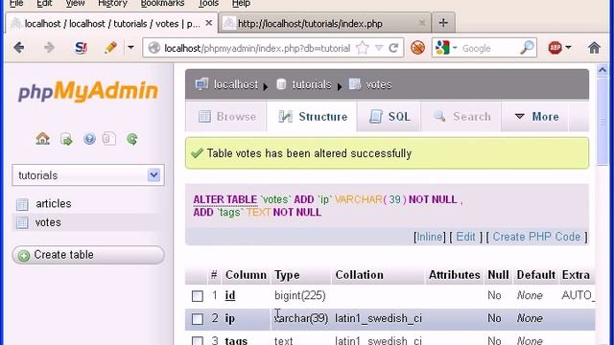Reload the page with the refresh icon

coord(393,48)
